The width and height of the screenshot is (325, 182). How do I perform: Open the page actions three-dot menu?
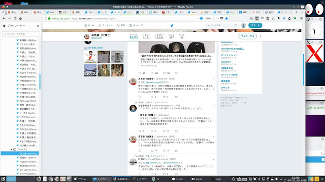click(x=217, y=18)
